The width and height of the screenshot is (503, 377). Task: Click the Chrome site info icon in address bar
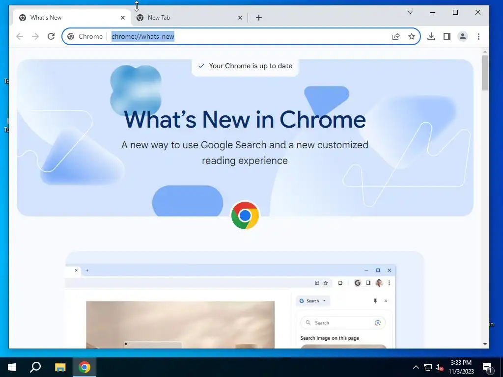pos(71,36)
